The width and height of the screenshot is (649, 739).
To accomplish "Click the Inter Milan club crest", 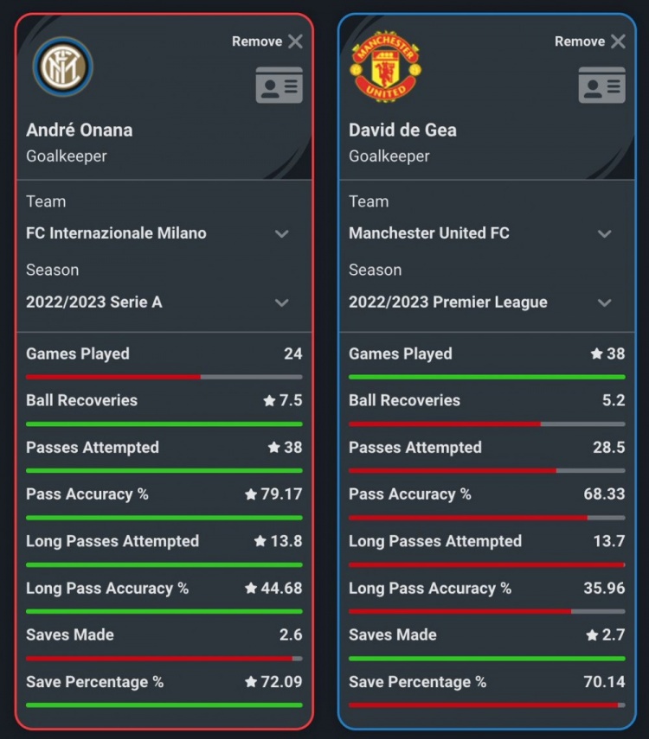I will (63, 67).
